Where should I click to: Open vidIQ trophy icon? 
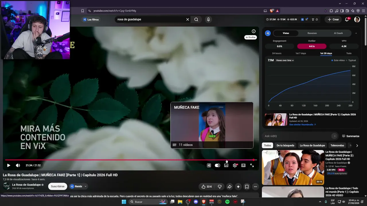click(313, 19)
